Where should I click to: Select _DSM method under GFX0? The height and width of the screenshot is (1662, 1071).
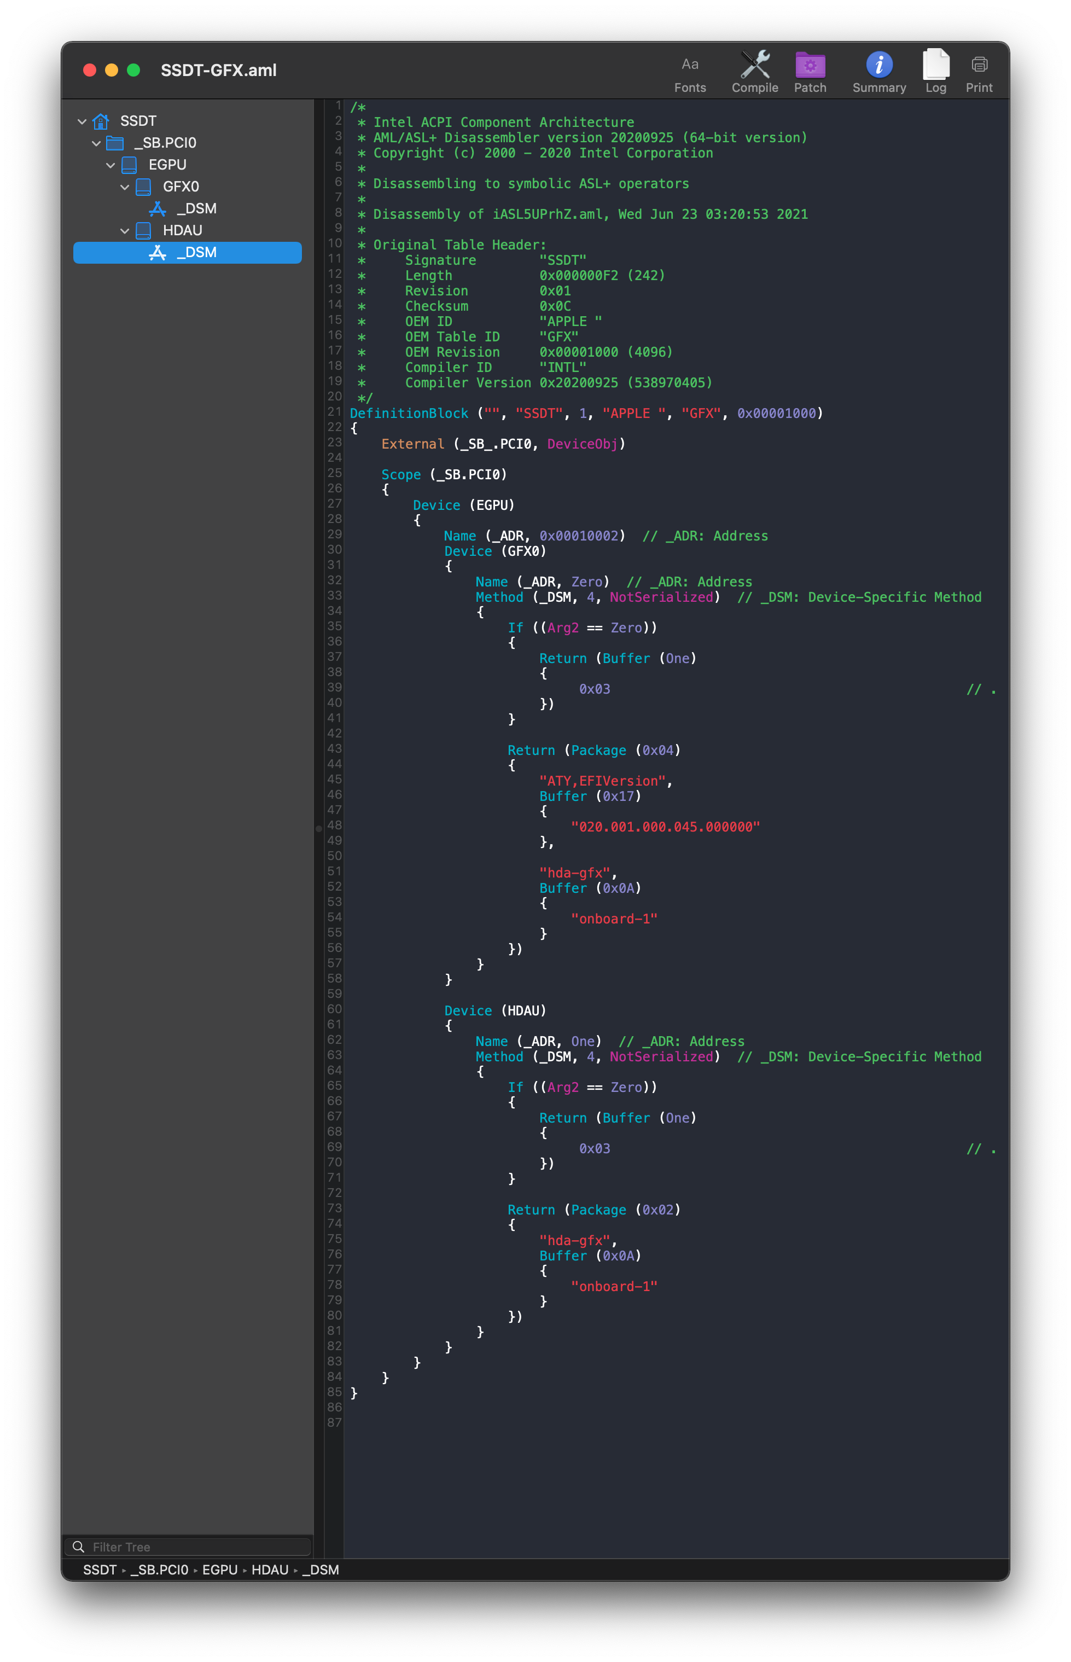(x=196, y=208)
